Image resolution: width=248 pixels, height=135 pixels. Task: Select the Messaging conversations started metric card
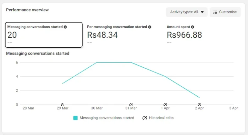pyautogui.click(x=44, y=35)
